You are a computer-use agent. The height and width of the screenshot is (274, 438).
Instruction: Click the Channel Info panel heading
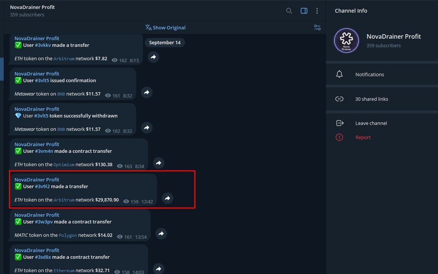click(x=351, y=11)
